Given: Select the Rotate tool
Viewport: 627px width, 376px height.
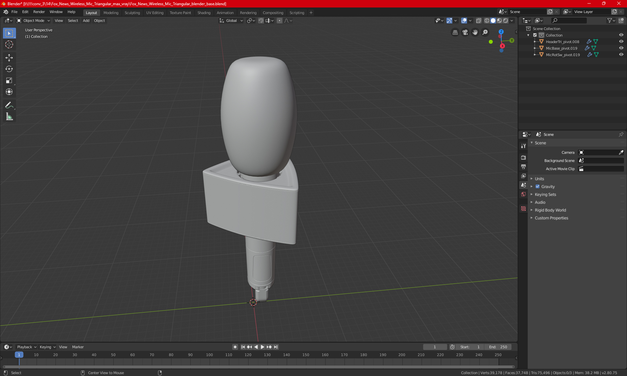Looking at the screenshot, I should tap(9, 69).
